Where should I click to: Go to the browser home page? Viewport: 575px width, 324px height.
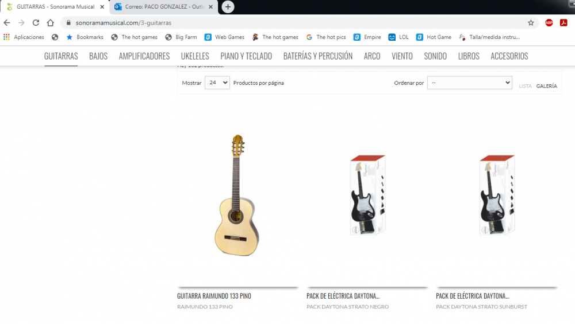coord(50,23)
